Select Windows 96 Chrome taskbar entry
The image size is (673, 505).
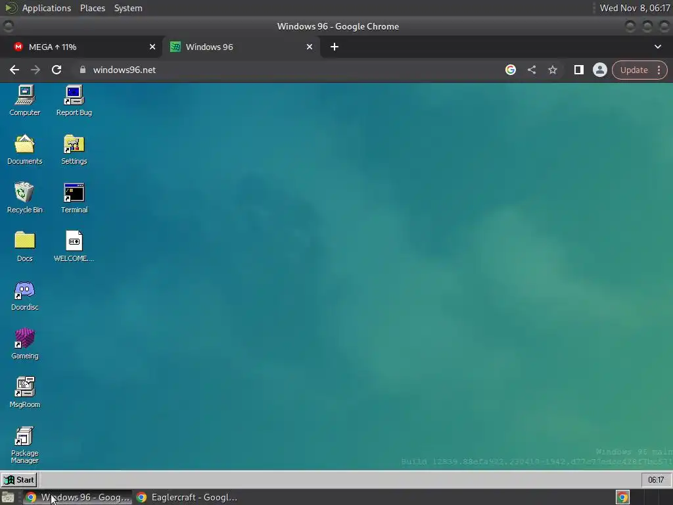pos(78,497)
